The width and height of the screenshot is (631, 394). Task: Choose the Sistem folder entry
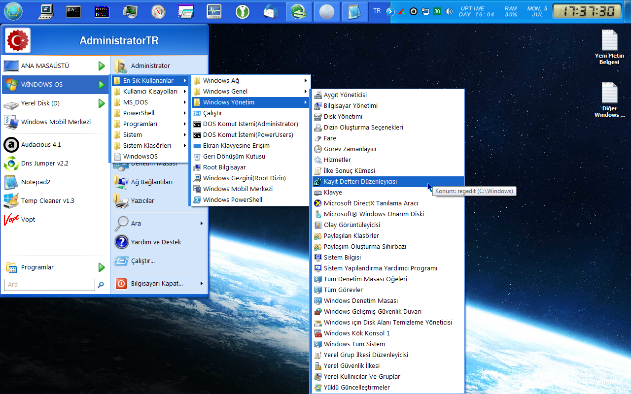(x=150, y=135)
